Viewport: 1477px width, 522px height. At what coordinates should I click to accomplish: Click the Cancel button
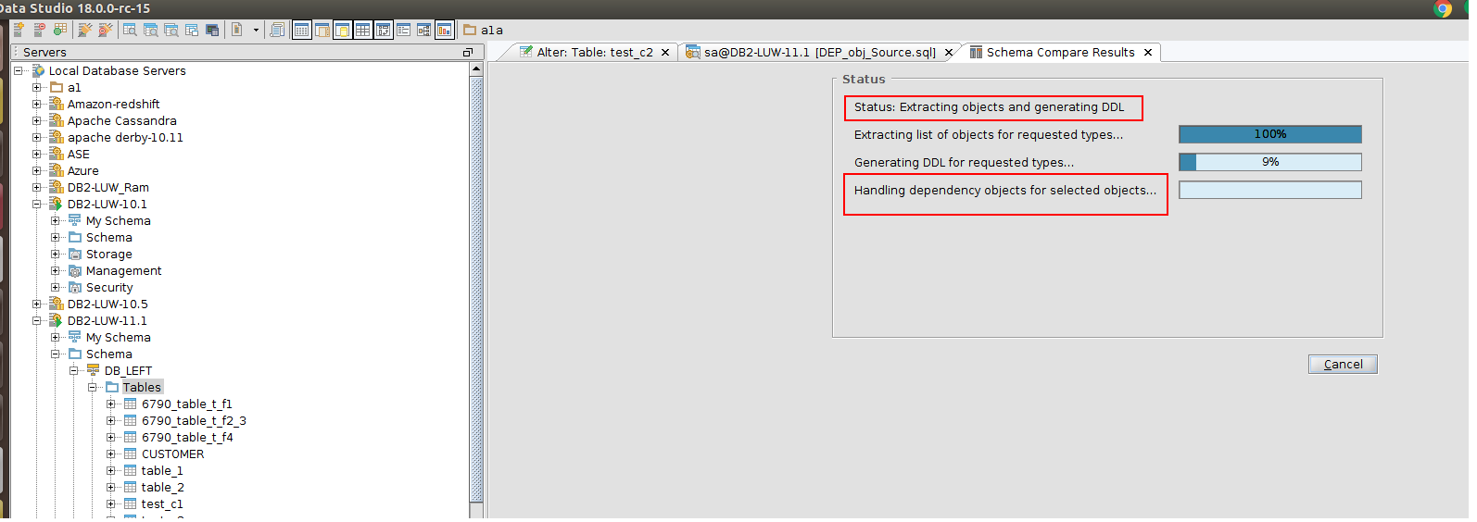click(x=1343, y=364)
